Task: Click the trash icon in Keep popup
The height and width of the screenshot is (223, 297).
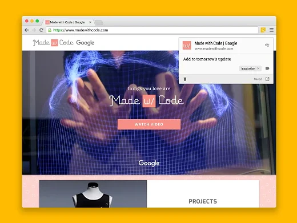Action: tap(185, 79)
